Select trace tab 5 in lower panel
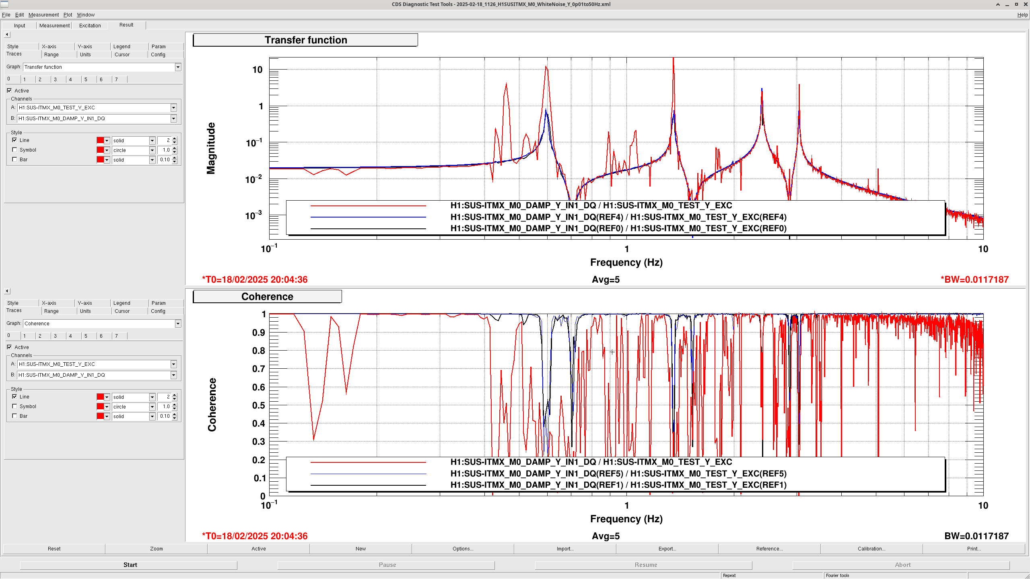 pos(86,336)
